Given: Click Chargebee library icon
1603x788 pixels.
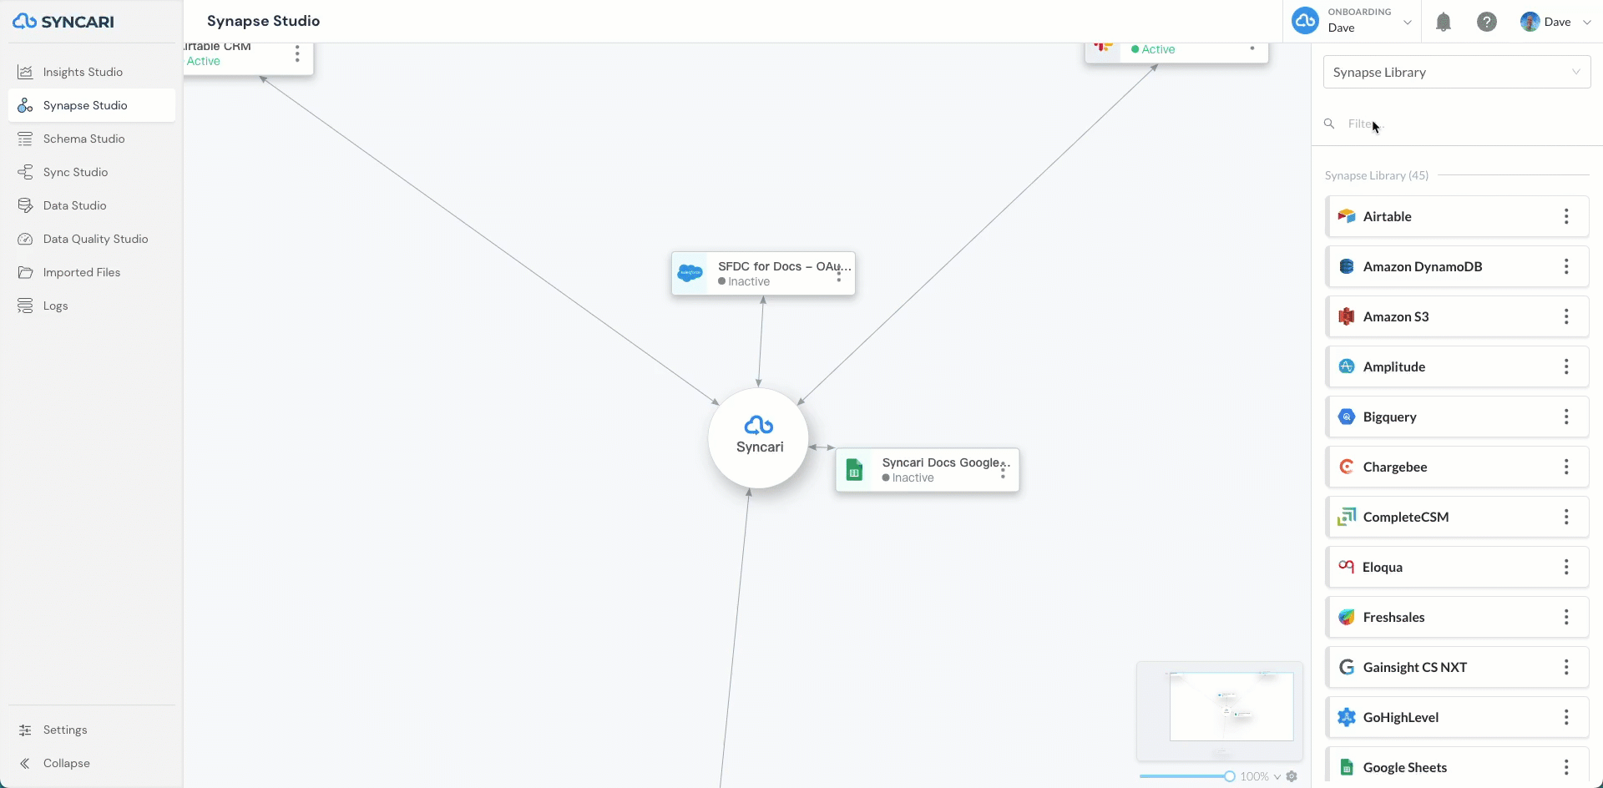Looking at the screenshot, I should [x=1347, y=467].
